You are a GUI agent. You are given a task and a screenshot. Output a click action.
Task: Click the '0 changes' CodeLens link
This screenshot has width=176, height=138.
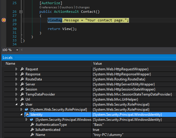click(83, 7)
